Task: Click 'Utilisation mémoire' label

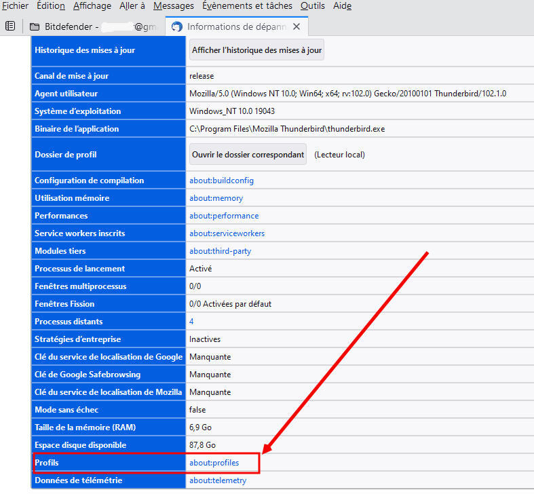Action: pos(72,198)
